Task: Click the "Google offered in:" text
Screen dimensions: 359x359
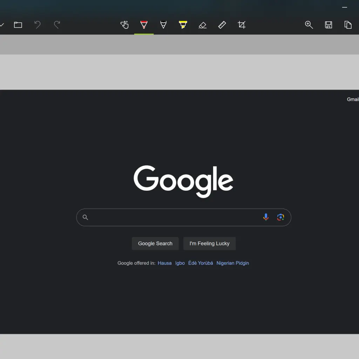Action: pos(136,263)
